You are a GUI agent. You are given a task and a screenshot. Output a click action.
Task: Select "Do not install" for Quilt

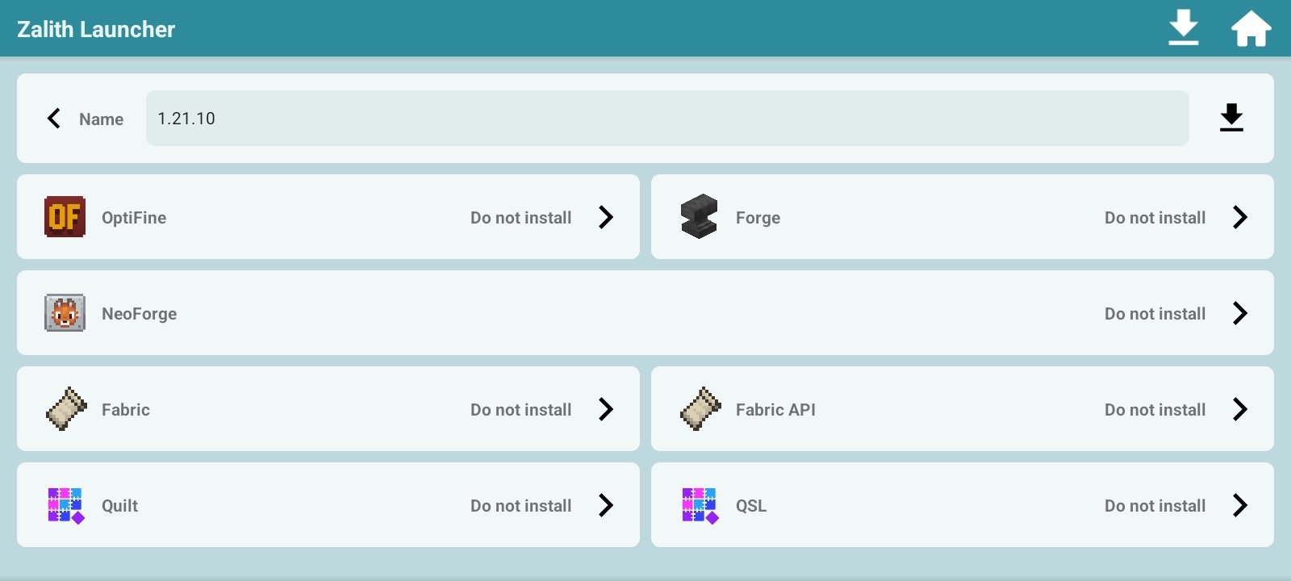coord(520,506)
